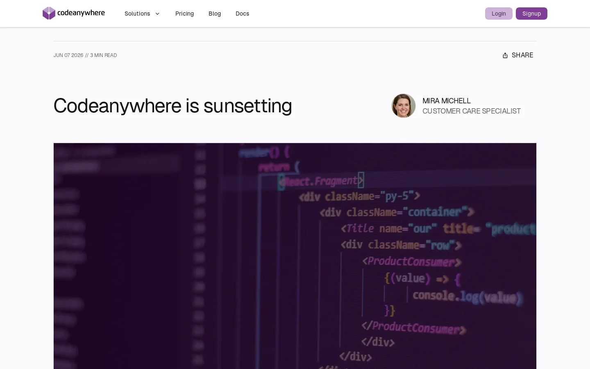Open the Solutions menu
Viewport: 590px width, 369px height.
point(142,14)
